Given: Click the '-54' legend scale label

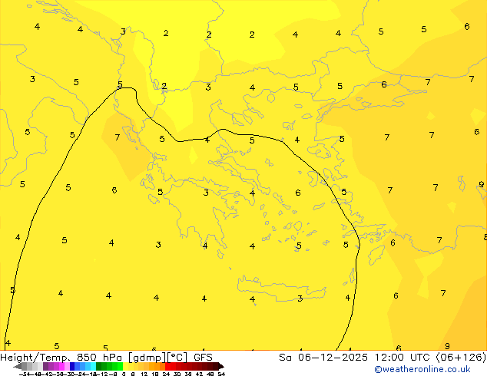Looking at the screenshot, I should click(25, 374).
